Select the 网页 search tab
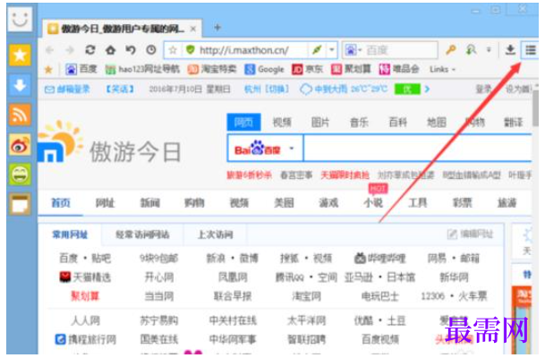 pos(243,122)
